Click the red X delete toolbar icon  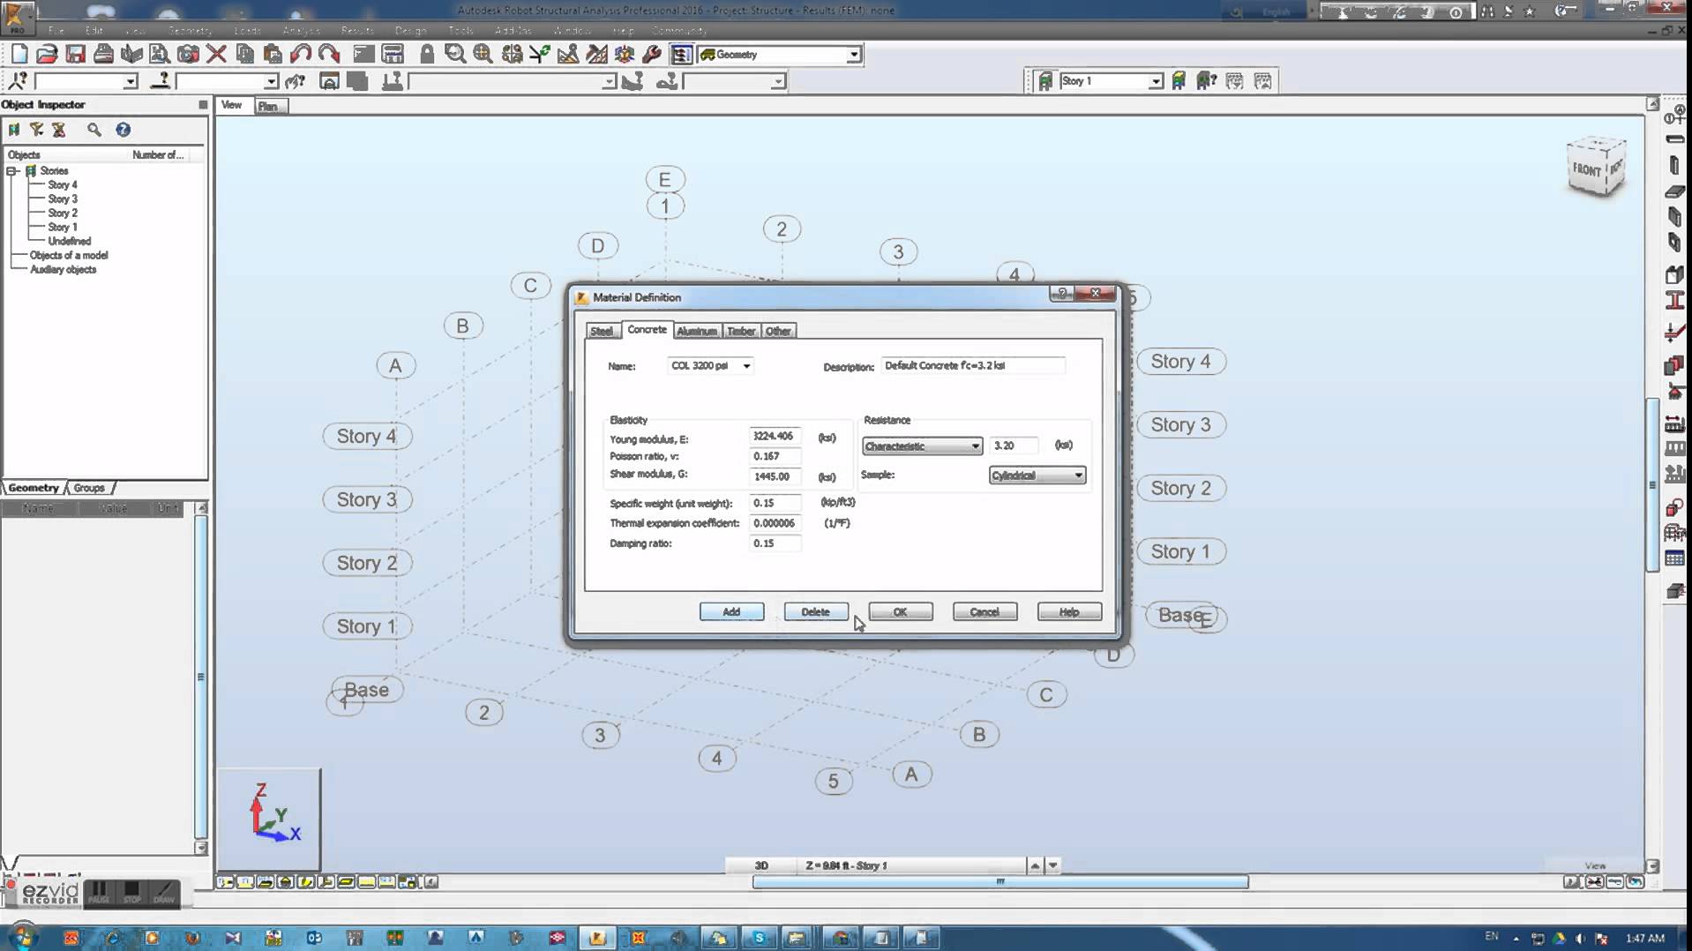[216, 55]
